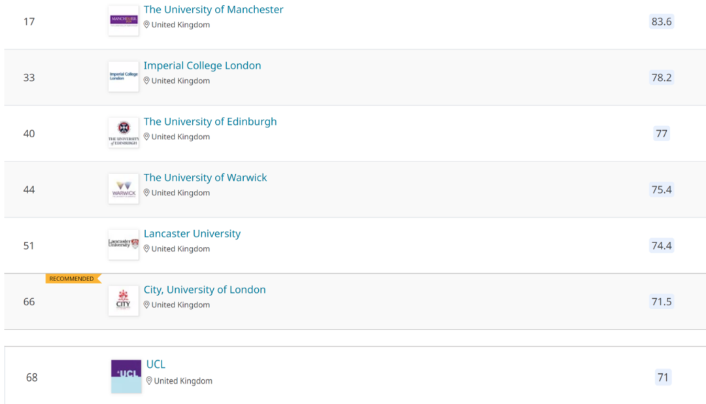Open The University of Warwick link
Screen dimensions: 706x404
[205, 177]
